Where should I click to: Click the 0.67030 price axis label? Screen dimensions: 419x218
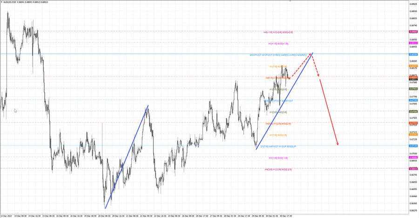413,154
